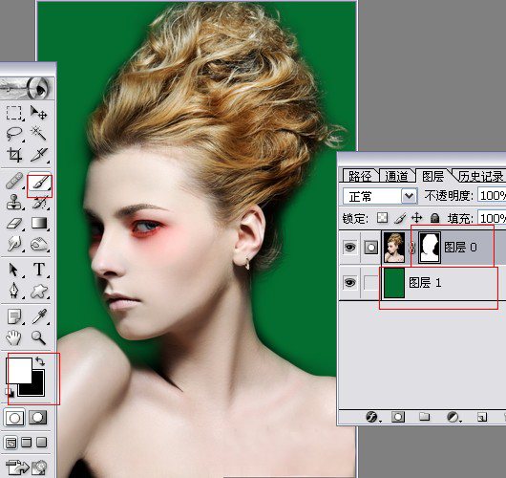Open the fill 填充 value field
The height and width of the screenshot is (478, 506).
492,218
